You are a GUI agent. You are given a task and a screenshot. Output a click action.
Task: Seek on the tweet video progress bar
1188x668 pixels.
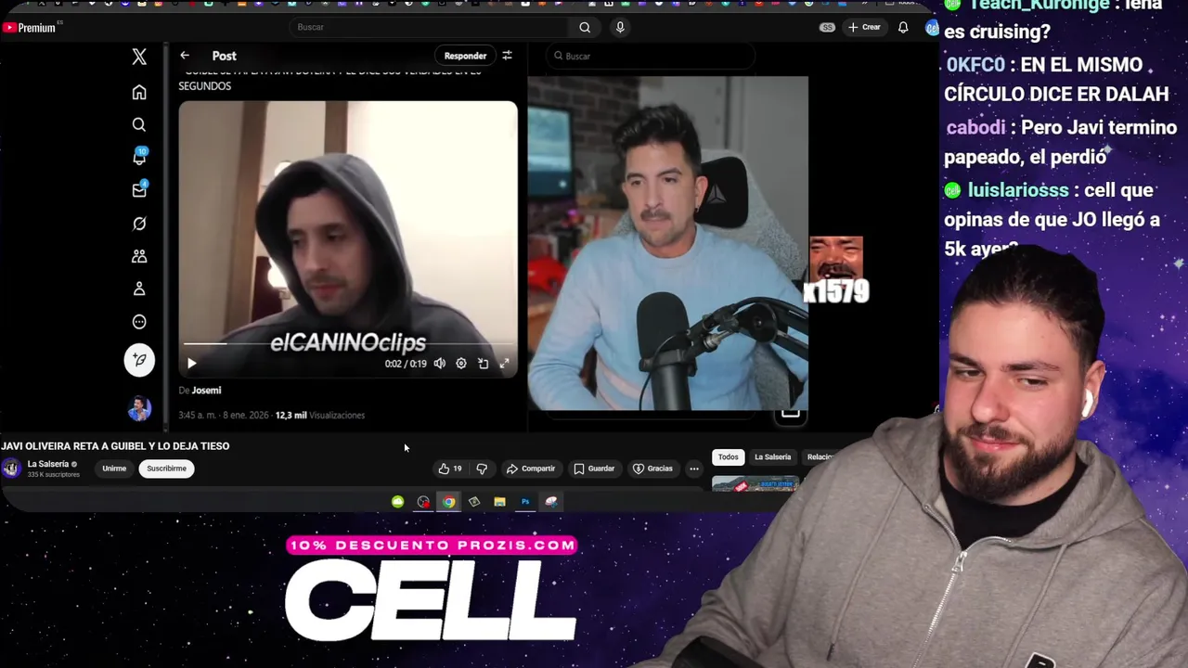(x=348, y=343)
